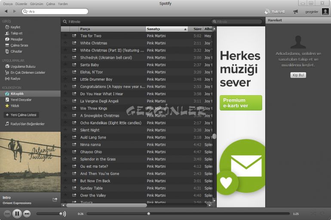
Task: Star the We Three Kings track
Action: pyautogui.click(x=65, y=108)
